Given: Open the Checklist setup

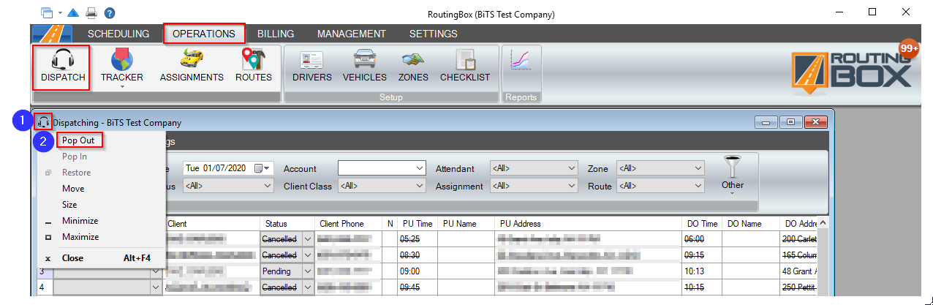Looking at the screenshot, I should (465, 67).
